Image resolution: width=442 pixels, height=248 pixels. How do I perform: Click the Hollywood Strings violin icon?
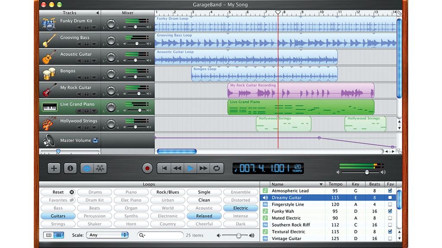[47, 123]
